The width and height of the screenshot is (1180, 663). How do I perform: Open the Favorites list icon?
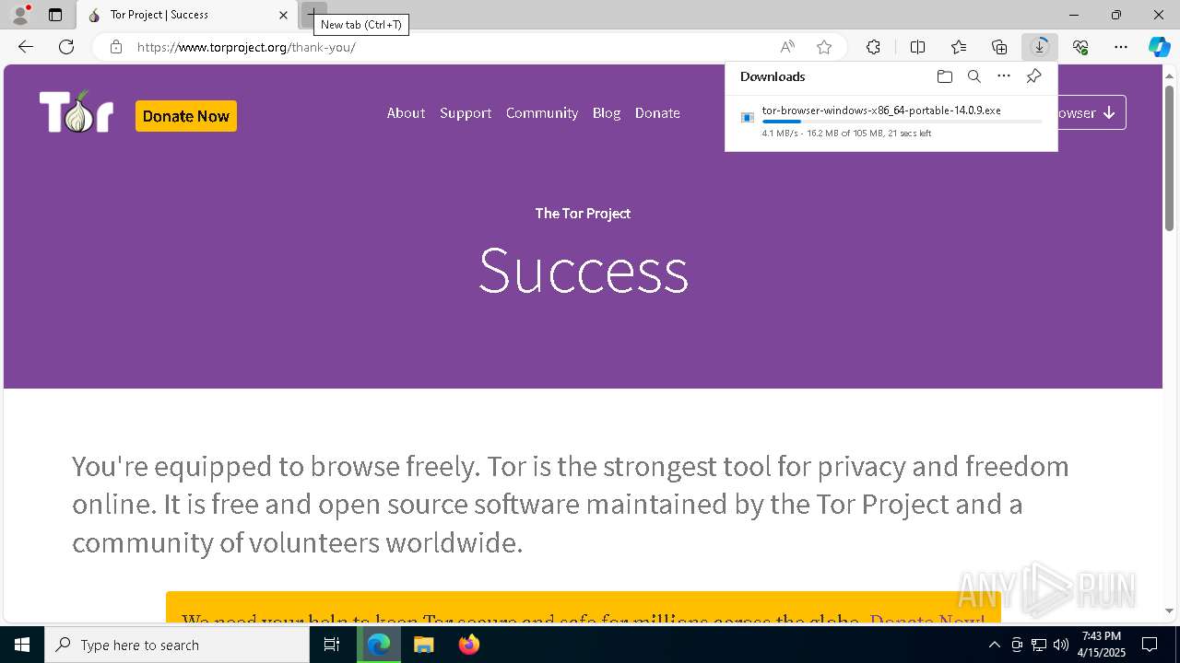(x=959, y=47)
